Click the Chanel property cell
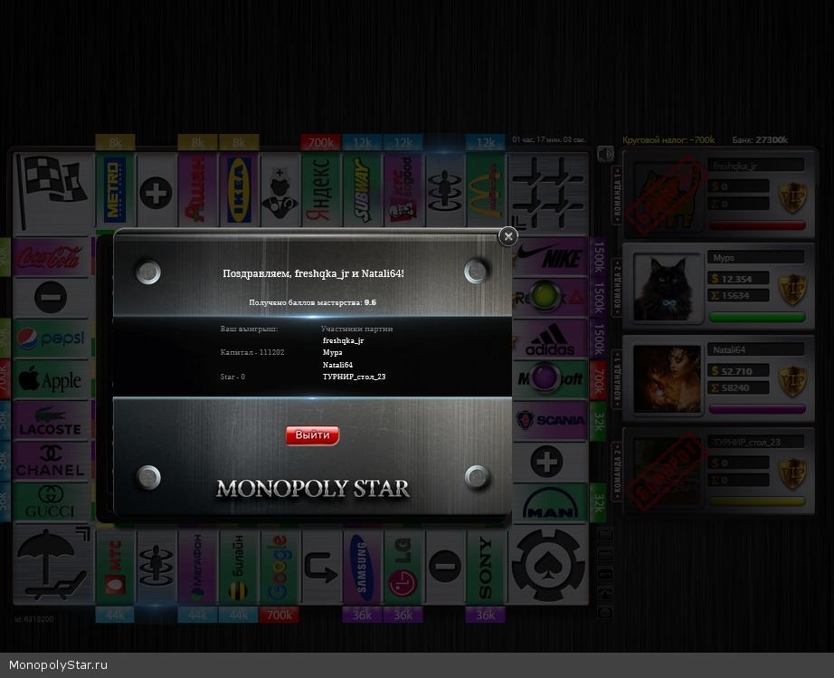834x678 pixels. coord(51,462)
